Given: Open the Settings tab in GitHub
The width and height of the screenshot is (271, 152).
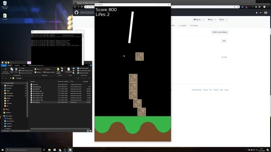Looking at the screenshot, I should click(x=194, y=25).
